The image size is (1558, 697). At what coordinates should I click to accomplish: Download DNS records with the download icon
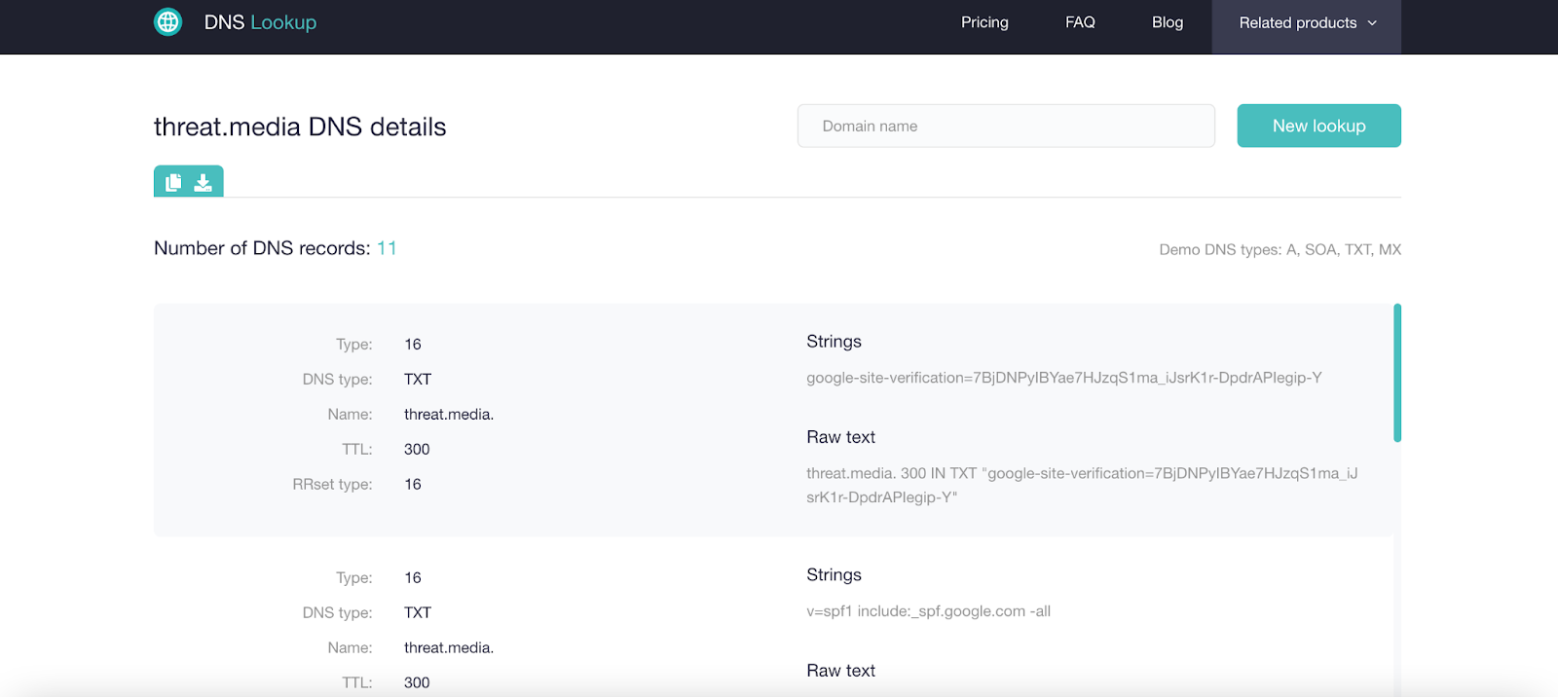[203, 182]
